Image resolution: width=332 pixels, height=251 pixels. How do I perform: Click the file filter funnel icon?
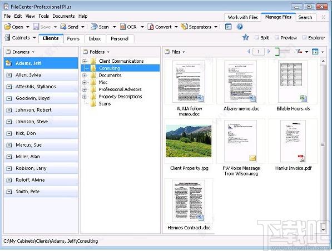pos(299,52)
